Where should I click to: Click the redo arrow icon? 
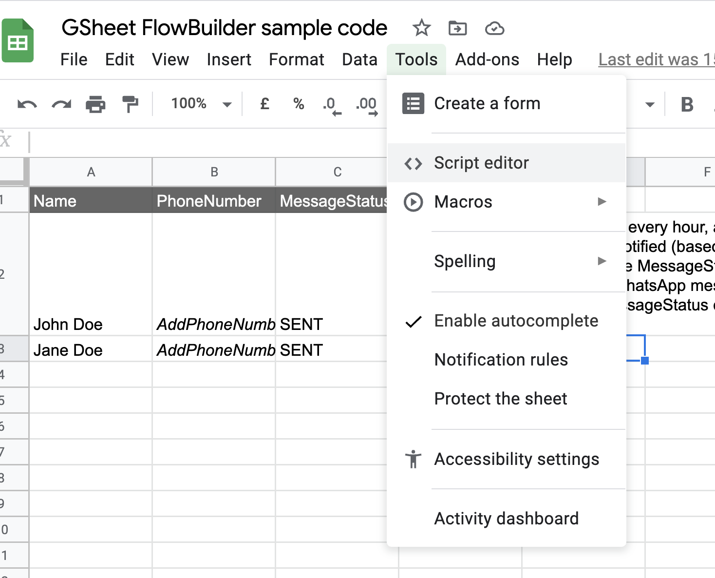[x=61, y=104]
